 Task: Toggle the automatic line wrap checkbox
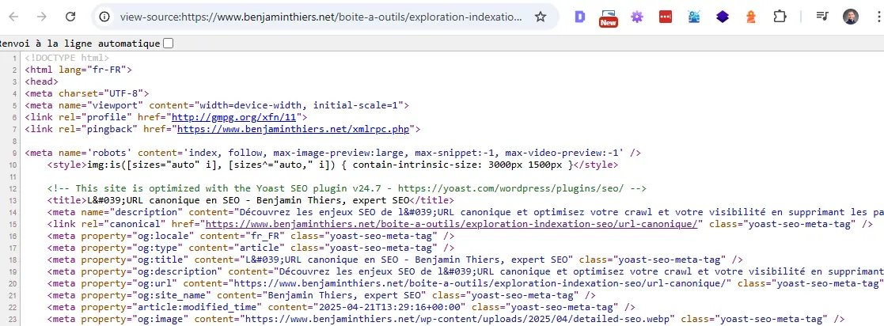pos(168,44)
